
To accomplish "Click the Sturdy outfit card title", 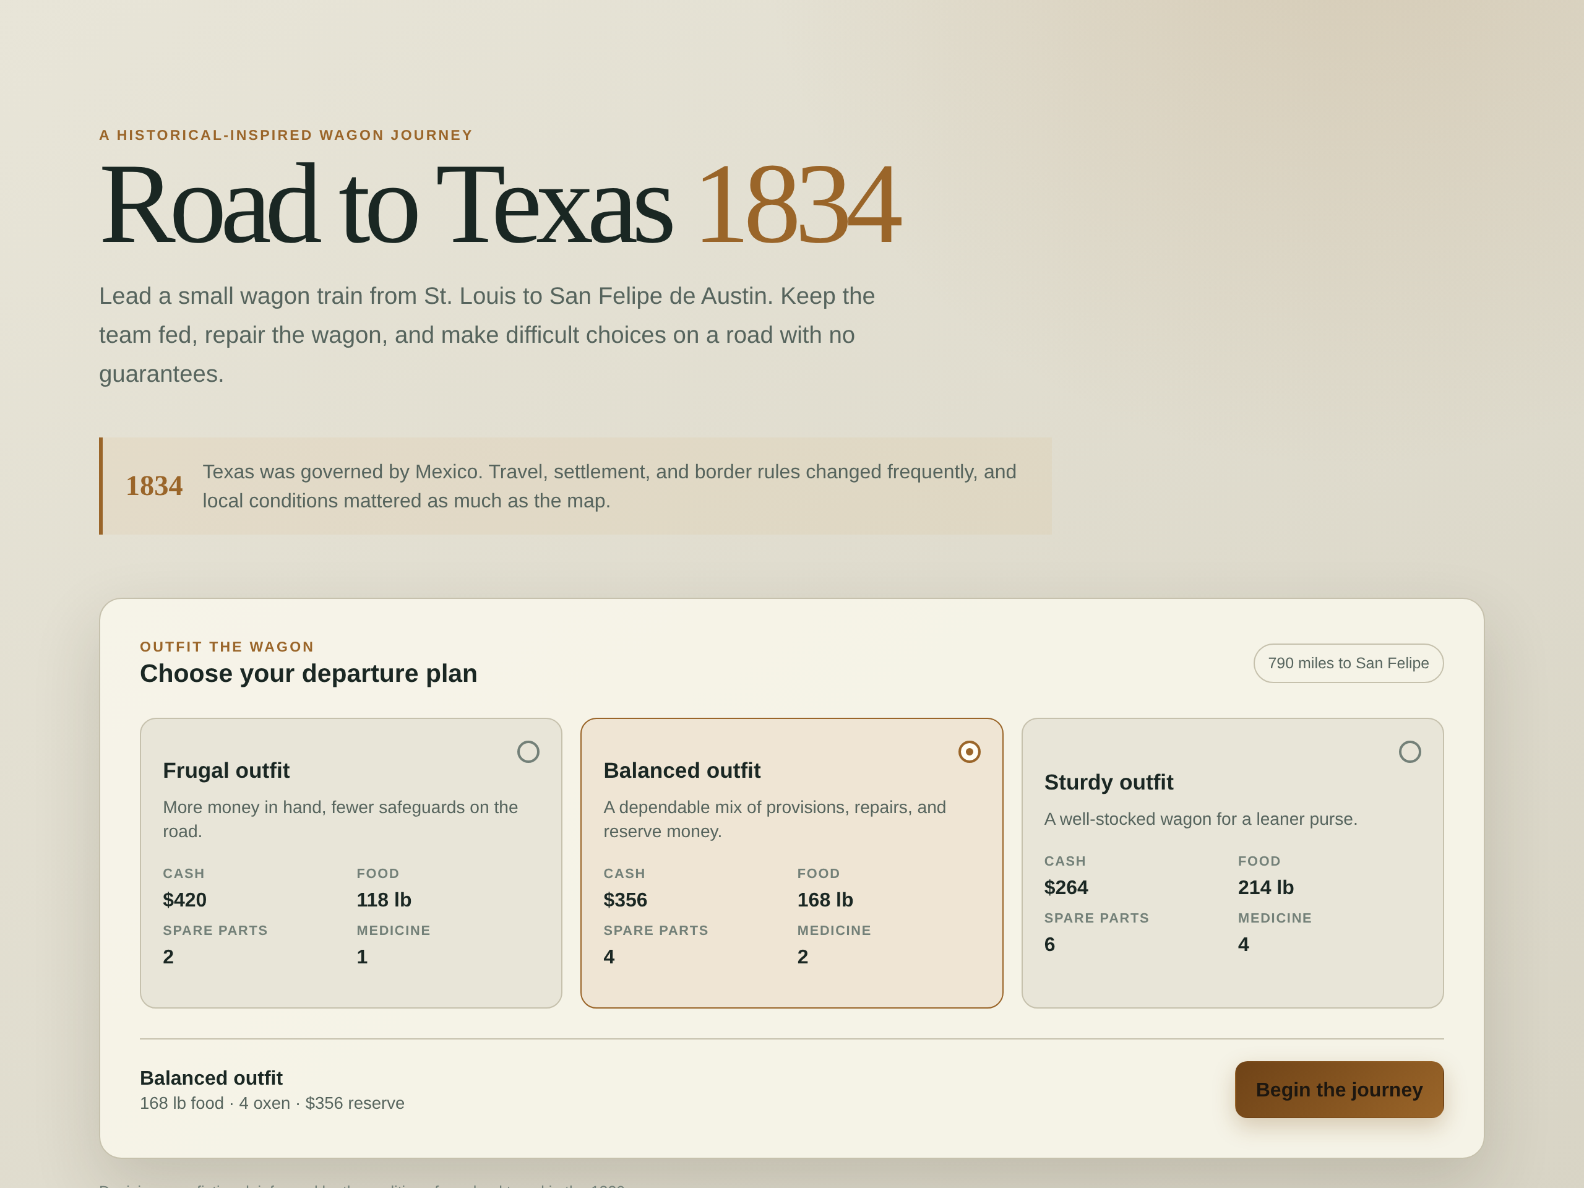I will [x=1109, y=782].
